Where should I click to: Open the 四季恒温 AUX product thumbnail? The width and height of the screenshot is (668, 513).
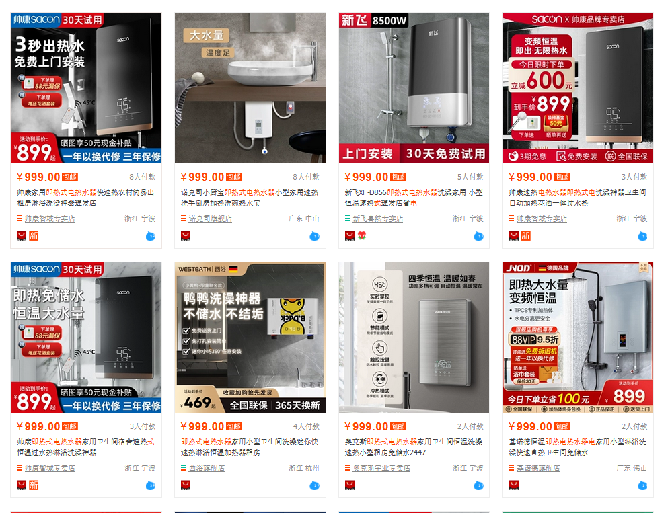click(414, 338)
